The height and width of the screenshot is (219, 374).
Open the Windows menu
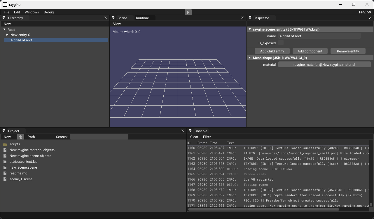[x=32, y=12]
